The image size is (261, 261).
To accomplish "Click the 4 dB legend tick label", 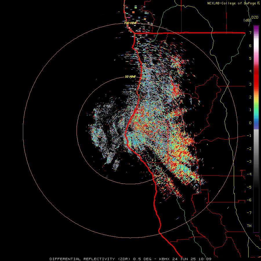I will click(x=250, y=71).
